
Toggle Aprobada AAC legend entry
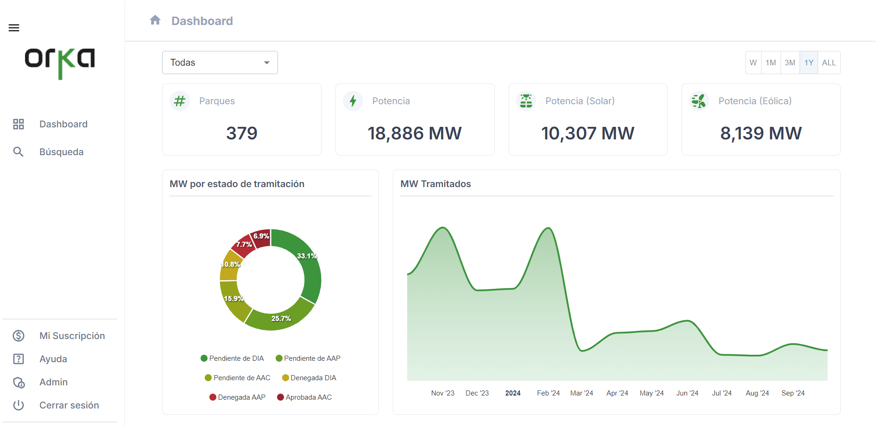click(x=304, y=397)
